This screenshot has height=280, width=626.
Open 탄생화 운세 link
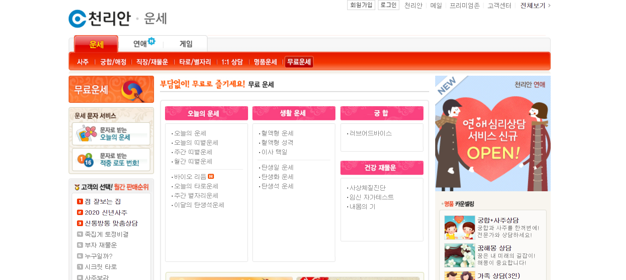click(277, 177)
